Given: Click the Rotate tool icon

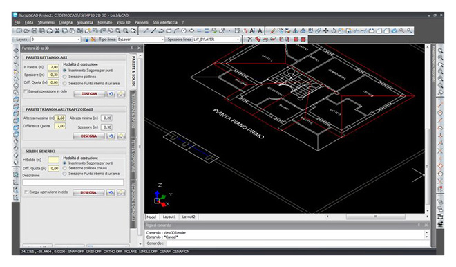Looking at the screenshot, I should tap(333, 30).
